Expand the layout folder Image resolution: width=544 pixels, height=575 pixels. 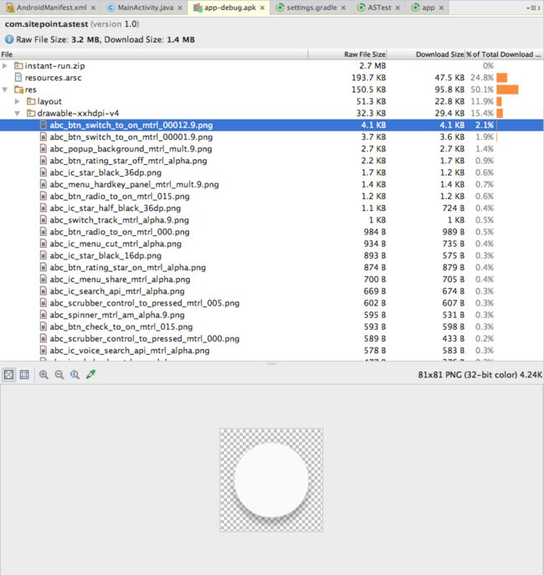18,101
